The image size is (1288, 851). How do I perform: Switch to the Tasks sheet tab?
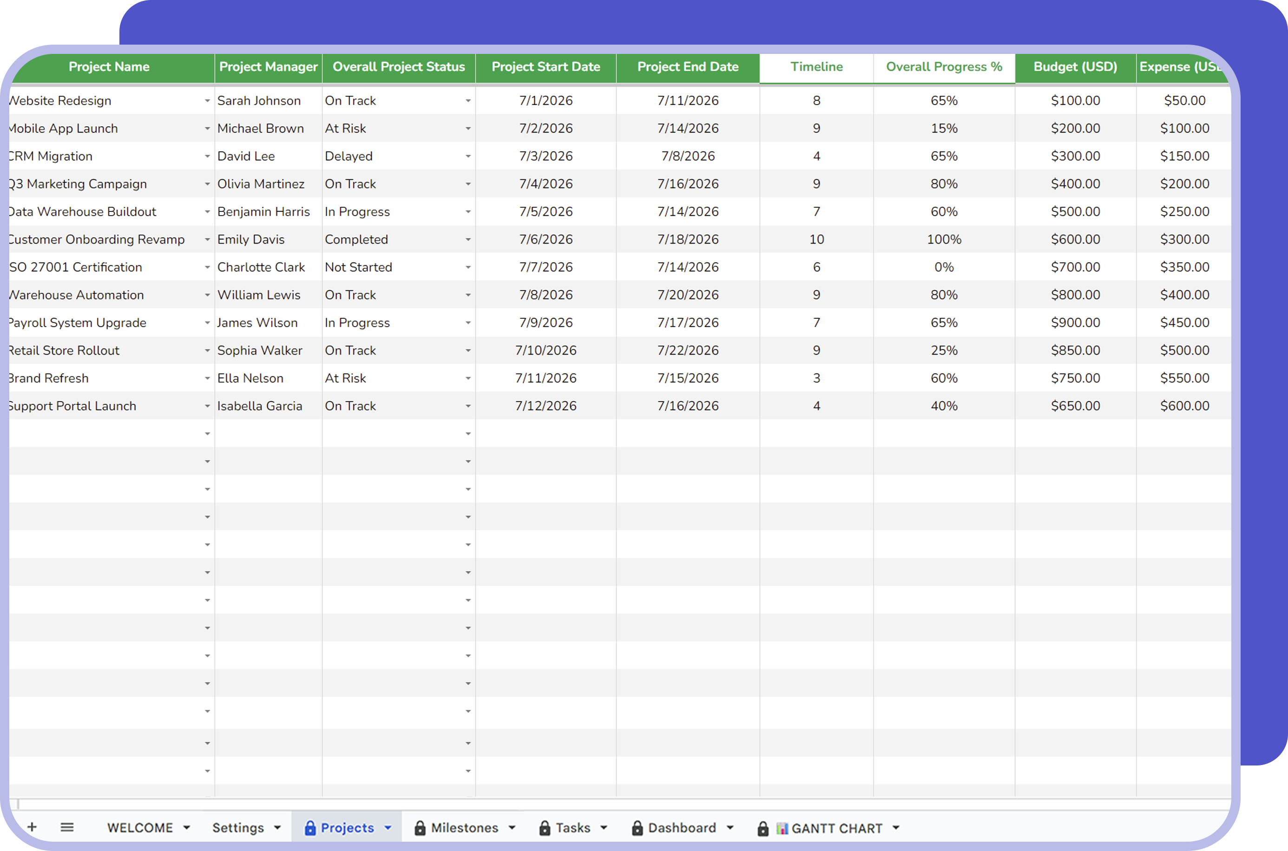573,828
